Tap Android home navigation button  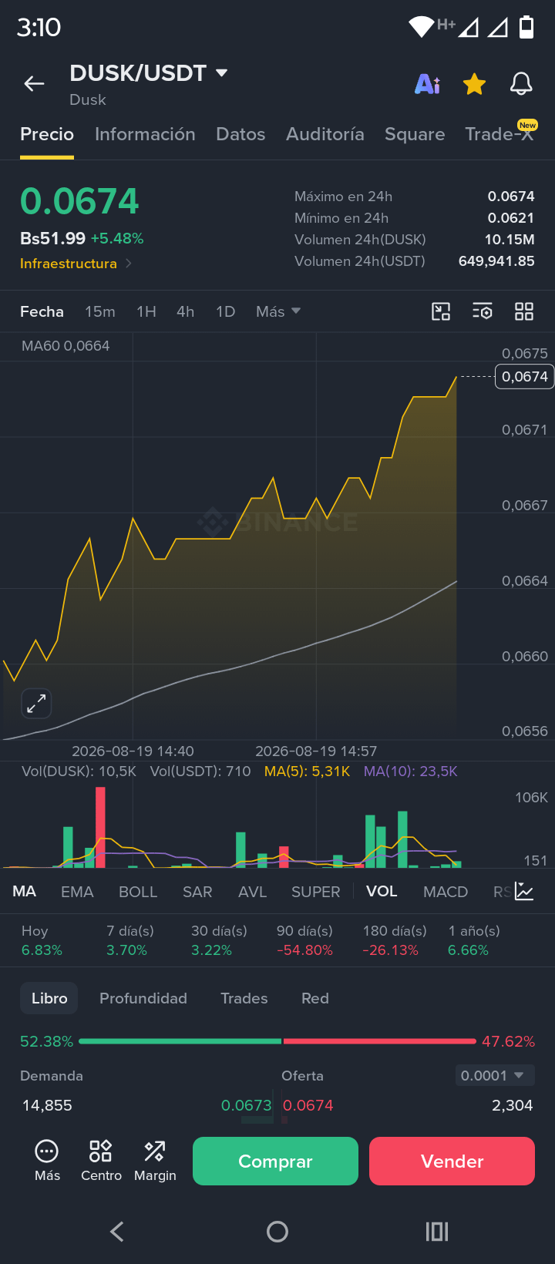click(277, 1232)
